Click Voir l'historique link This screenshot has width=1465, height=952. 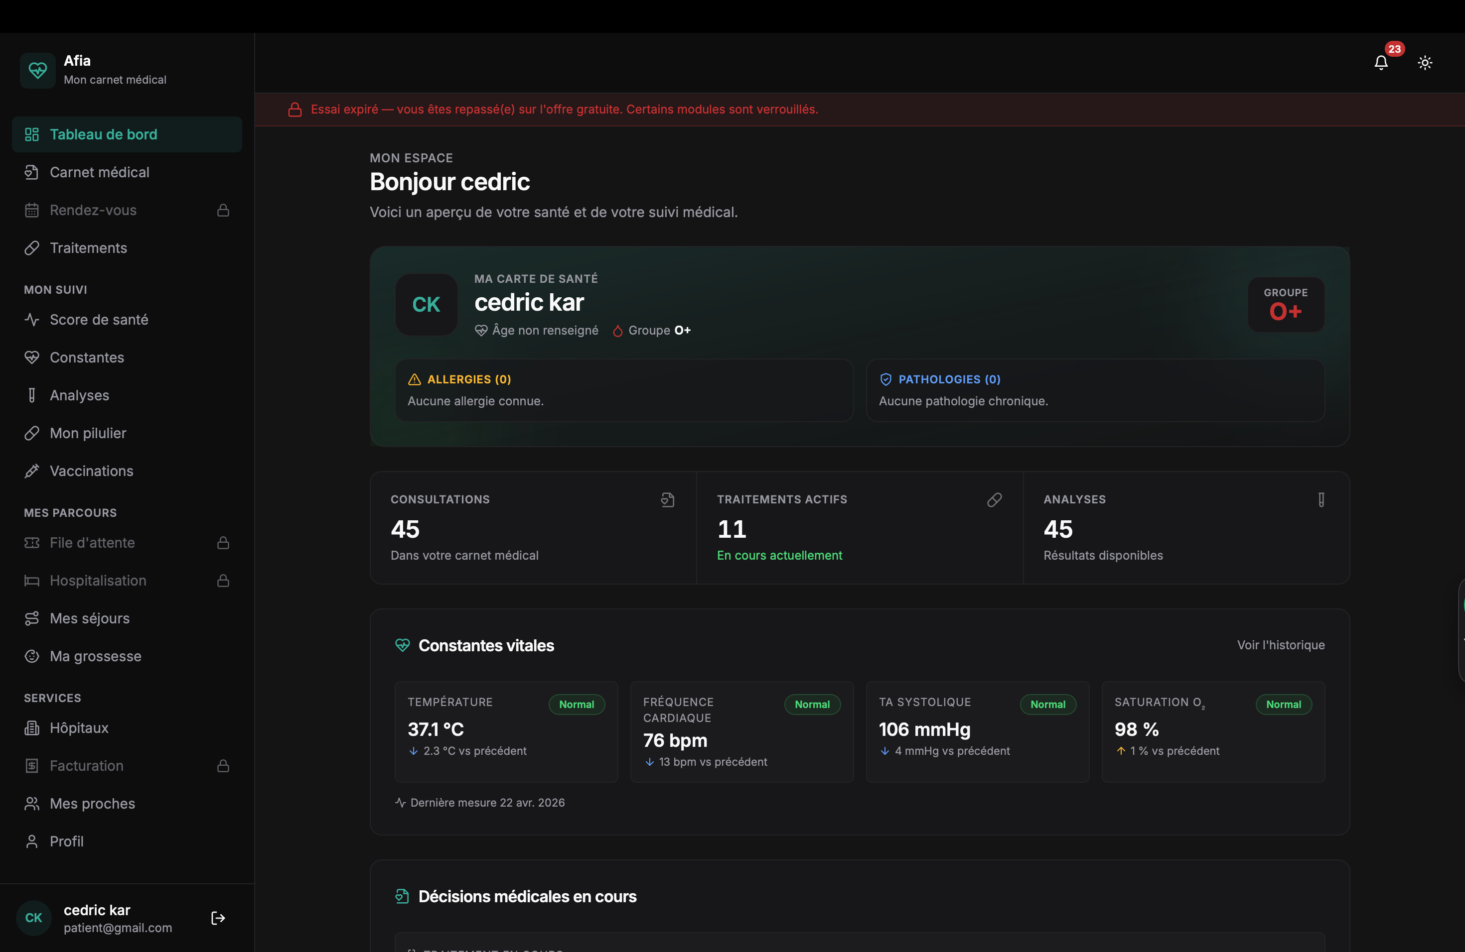coord(1281,644)
